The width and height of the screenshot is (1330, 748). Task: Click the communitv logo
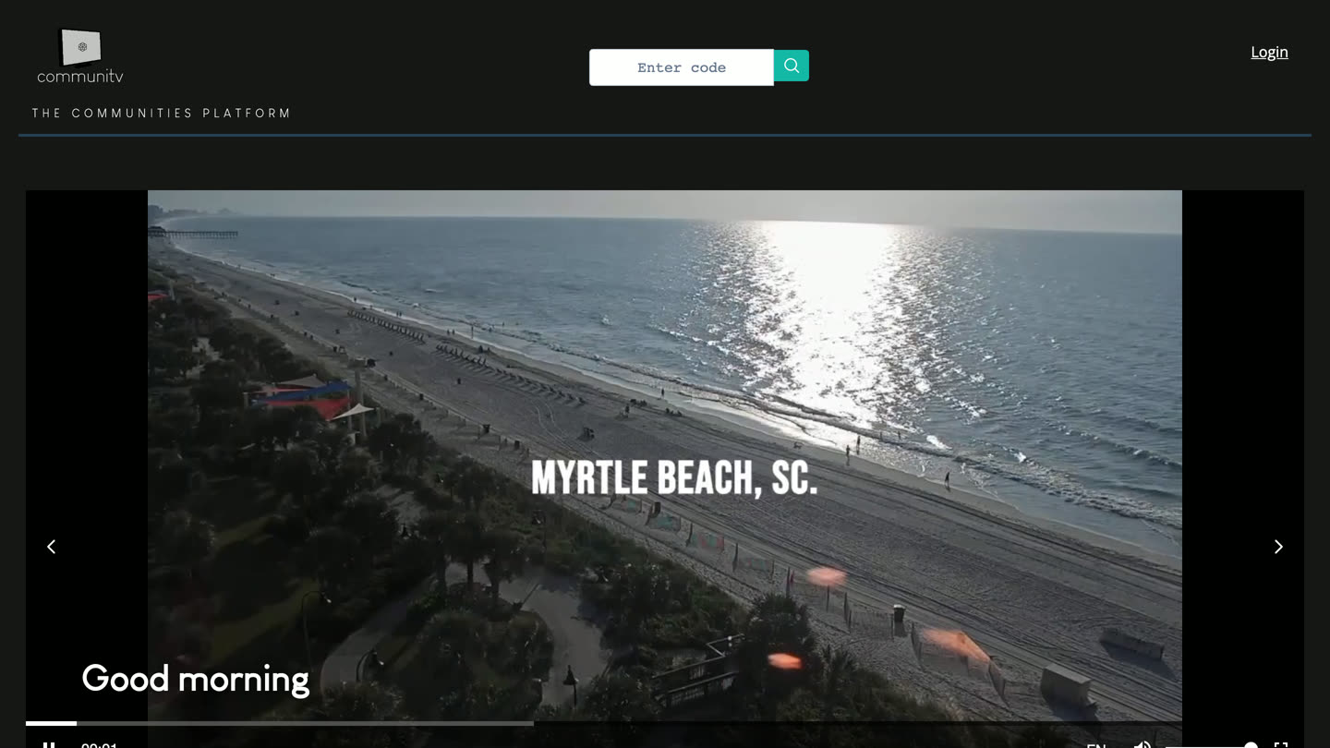click(x=80, y=56)
